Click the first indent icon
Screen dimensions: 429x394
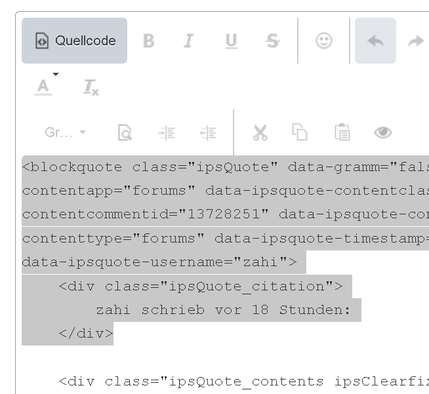(x=167, y=132)
